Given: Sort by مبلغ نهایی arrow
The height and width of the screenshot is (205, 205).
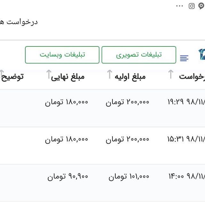Looking at the screenshot, I should coord(49,74).
